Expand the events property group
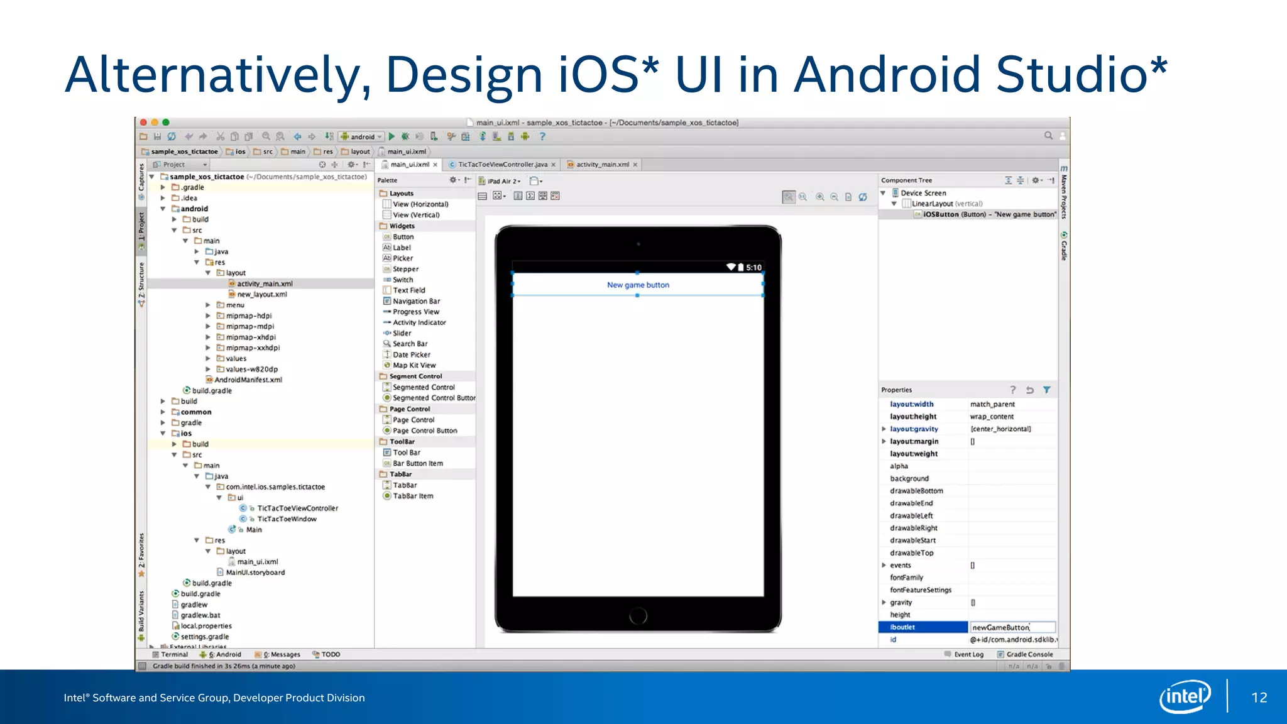Viewport: 1287px width, 724px height. 884,566
